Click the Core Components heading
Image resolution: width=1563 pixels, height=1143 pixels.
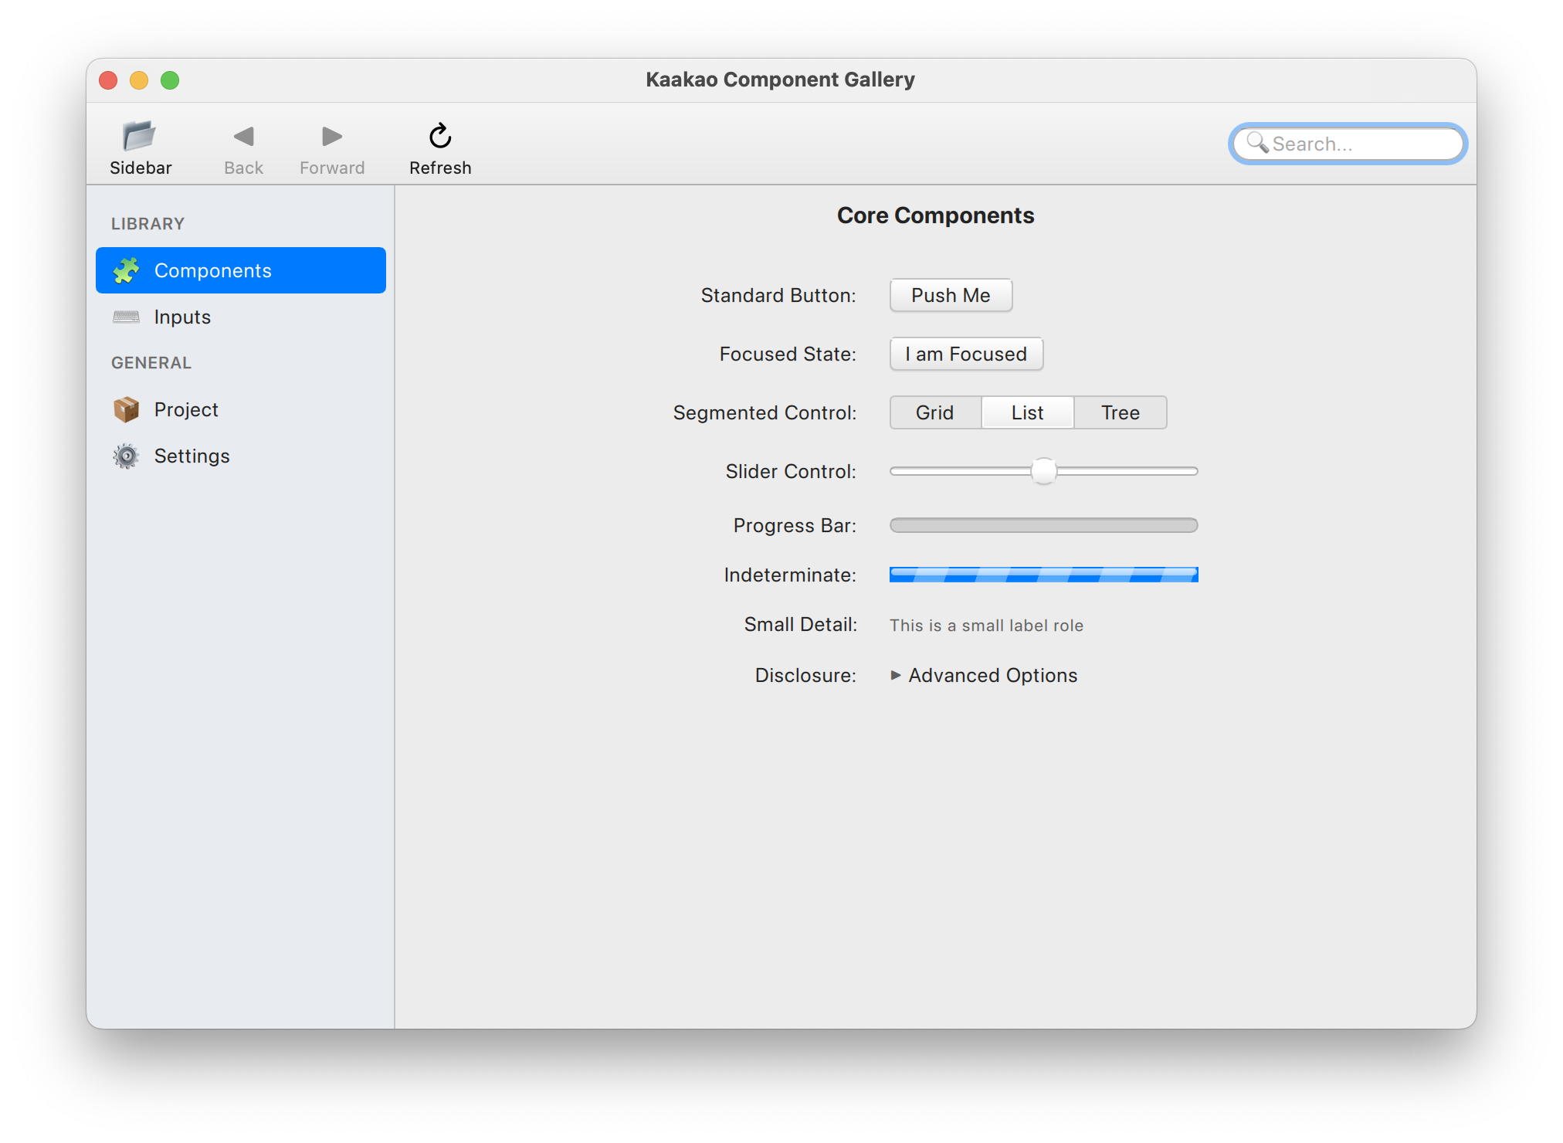[935, 215]
